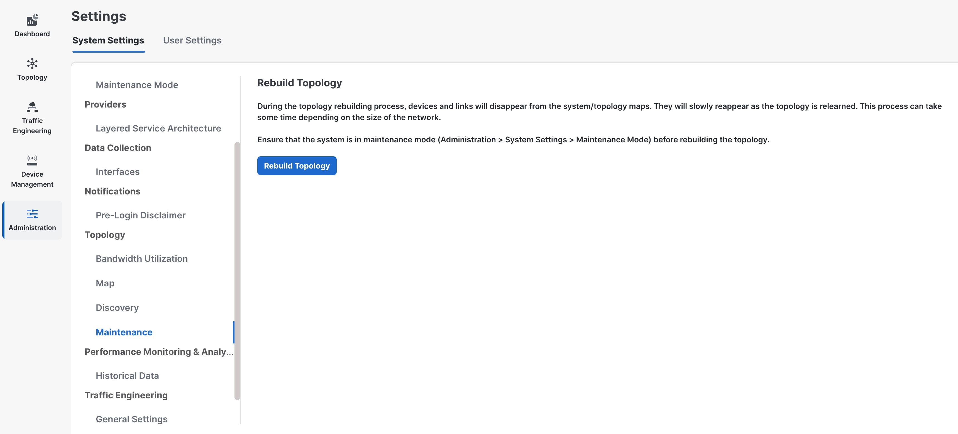Open Pre-Login Disclaimer settings

click(x=141, y=215)
